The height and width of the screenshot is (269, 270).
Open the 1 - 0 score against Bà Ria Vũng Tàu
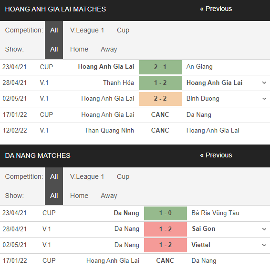pyautogui.click(x=166, y=213)
